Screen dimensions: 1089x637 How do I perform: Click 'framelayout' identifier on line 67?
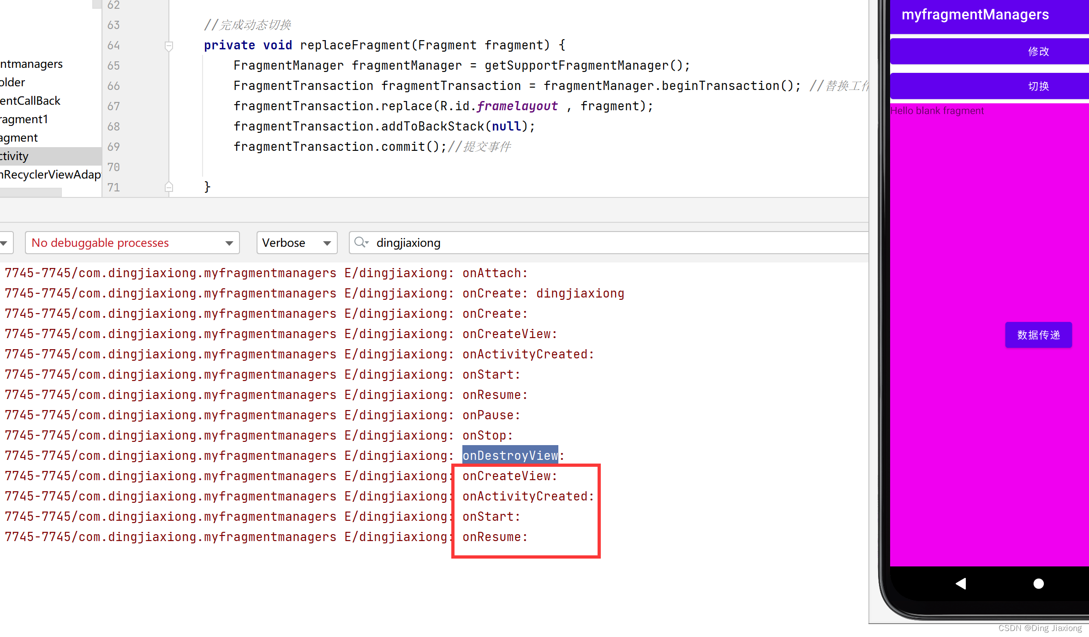(x=517, y=106)
